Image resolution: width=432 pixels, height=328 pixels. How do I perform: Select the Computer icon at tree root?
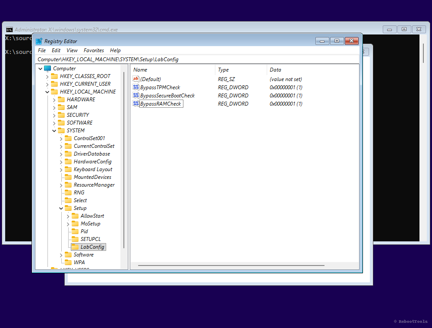pyautogui.click(x=47, y=68)
